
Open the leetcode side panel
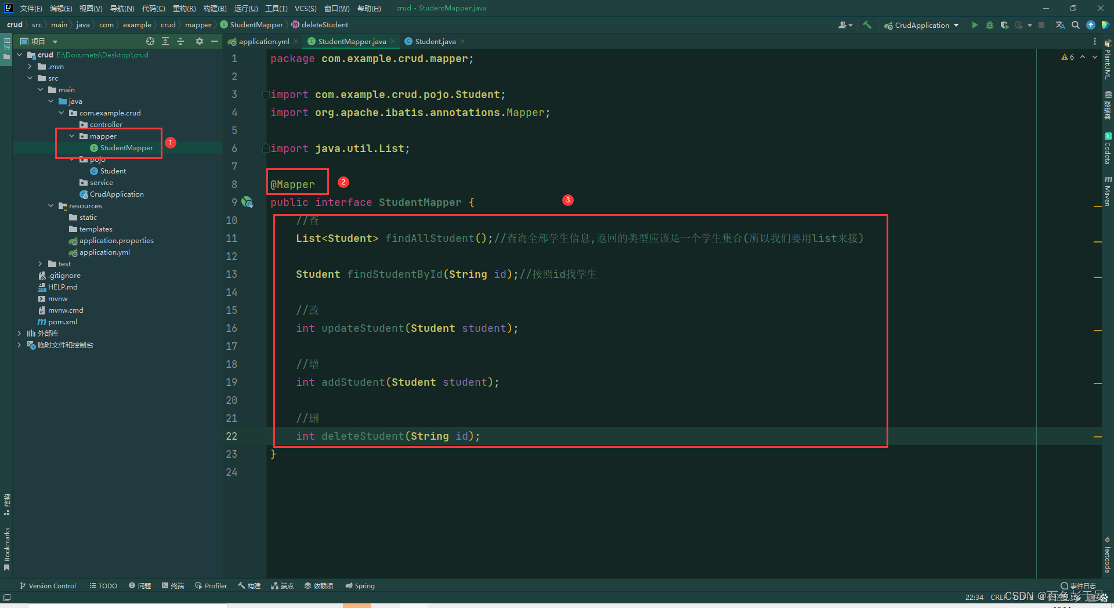1108,555
